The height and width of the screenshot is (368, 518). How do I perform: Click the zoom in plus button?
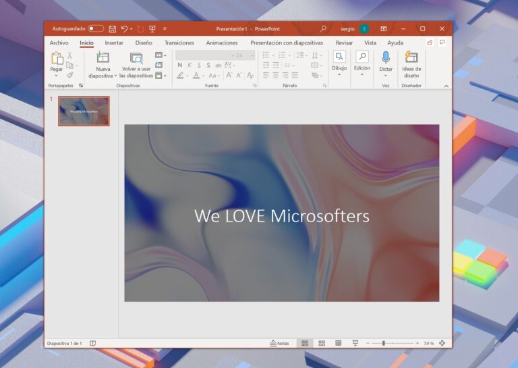pos(418,343)
